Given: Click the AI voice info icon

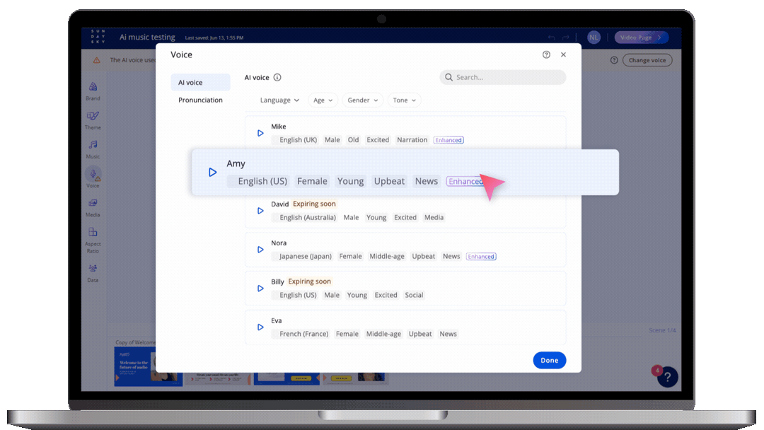Looking at the screenshot, I should (277, 78).
